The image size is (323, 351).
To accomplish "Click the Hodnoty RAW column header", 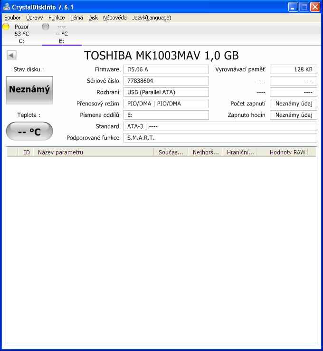I will (x=282, y=152).
